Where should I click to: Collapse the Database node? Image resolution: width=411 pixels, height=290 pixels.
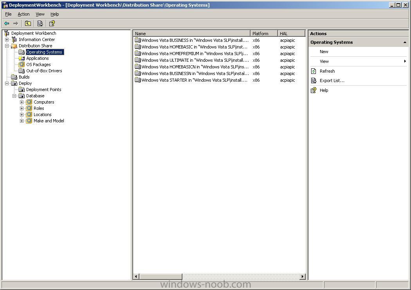pos(14,96)
